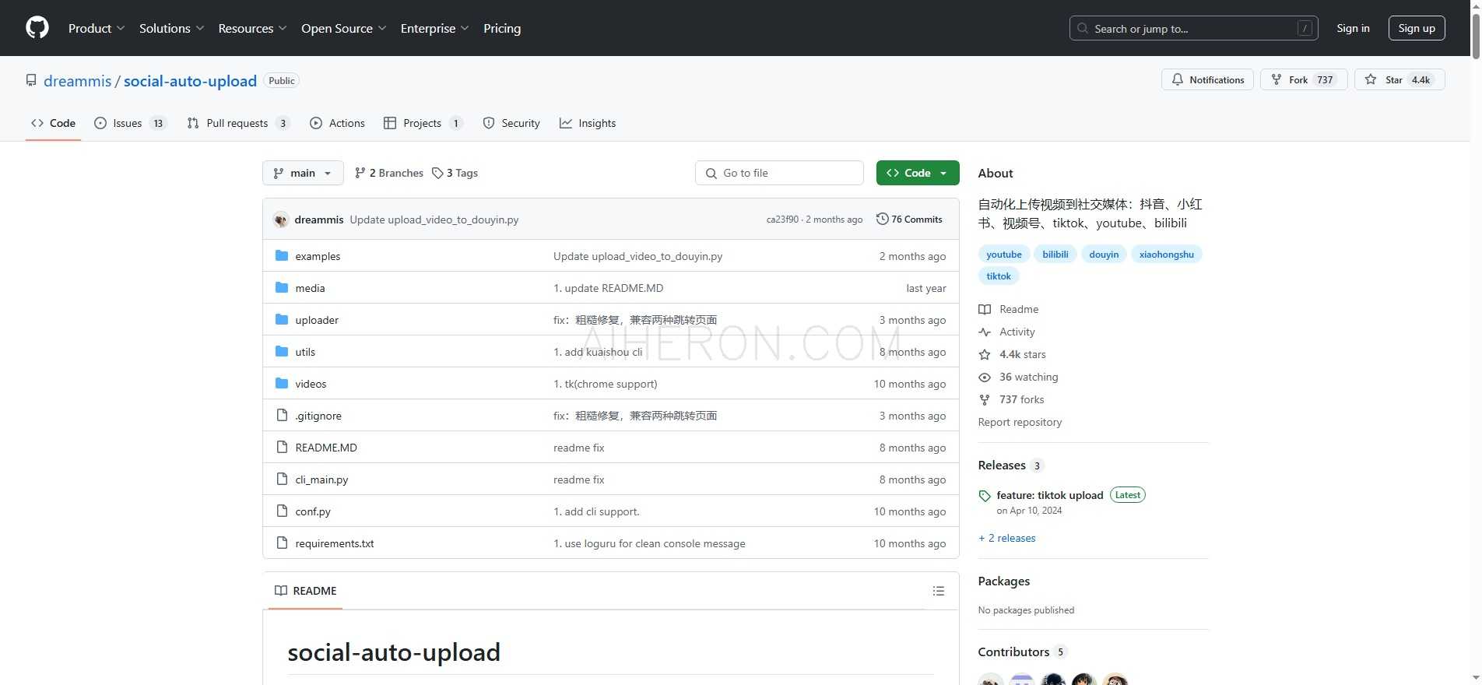Select the README tab
The width and height of the screenshot is (1482, 685).
point(306,591)
